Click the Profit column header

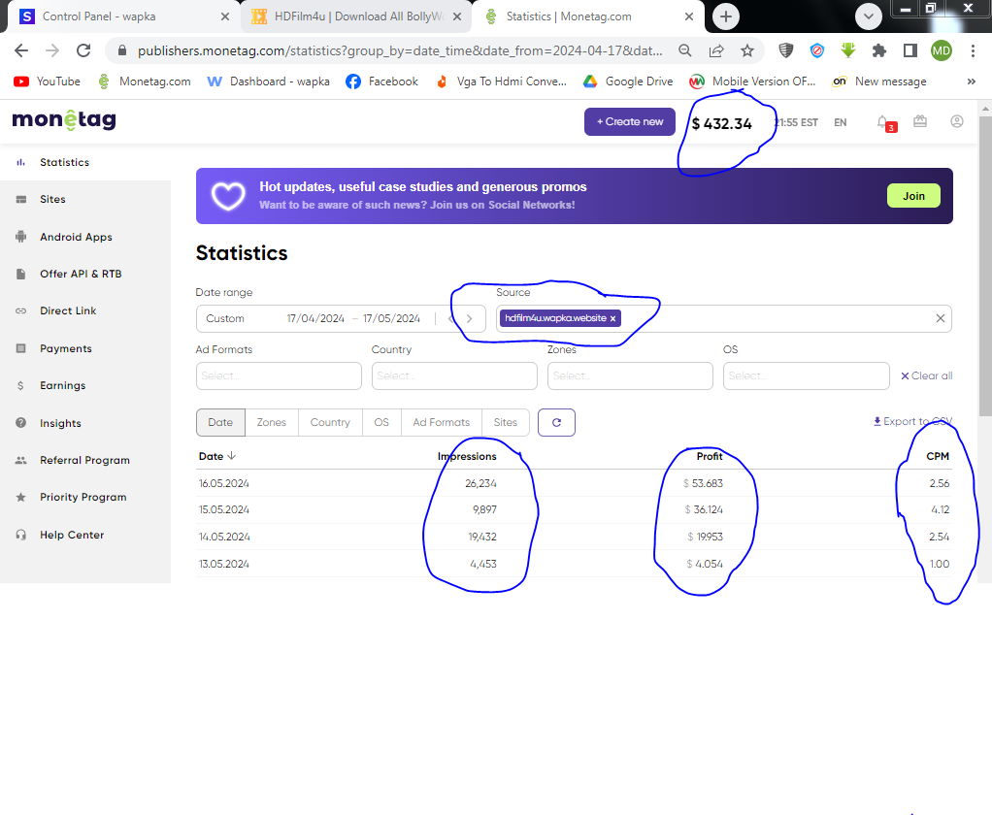pyautogui.click(x=710, y=457)
